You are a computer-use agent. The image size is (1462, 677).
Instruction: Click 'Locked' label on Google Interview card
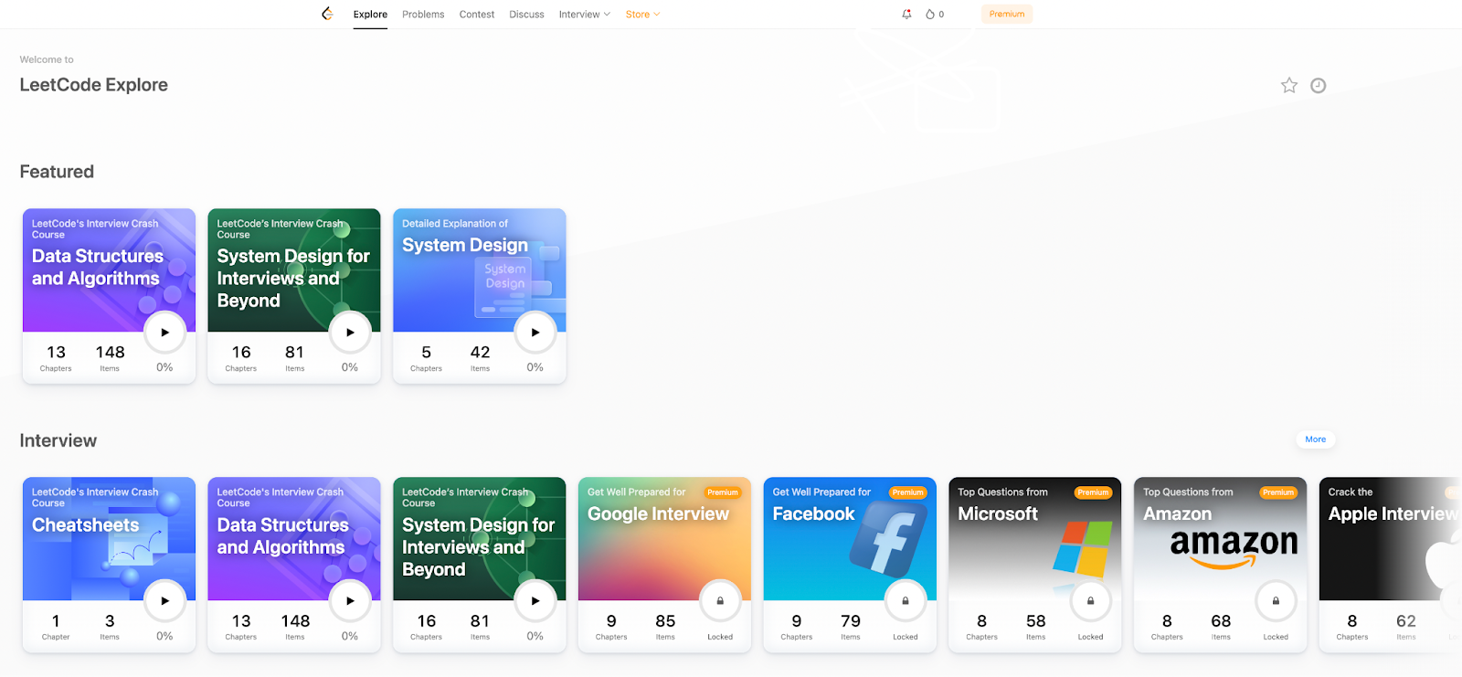(720, 637)
